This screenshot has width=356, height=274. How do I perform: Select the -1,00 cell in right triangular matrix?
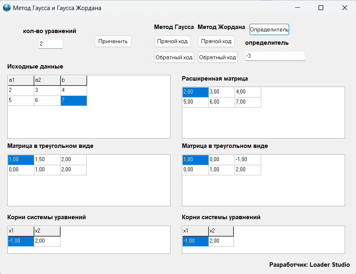[248, 160]
